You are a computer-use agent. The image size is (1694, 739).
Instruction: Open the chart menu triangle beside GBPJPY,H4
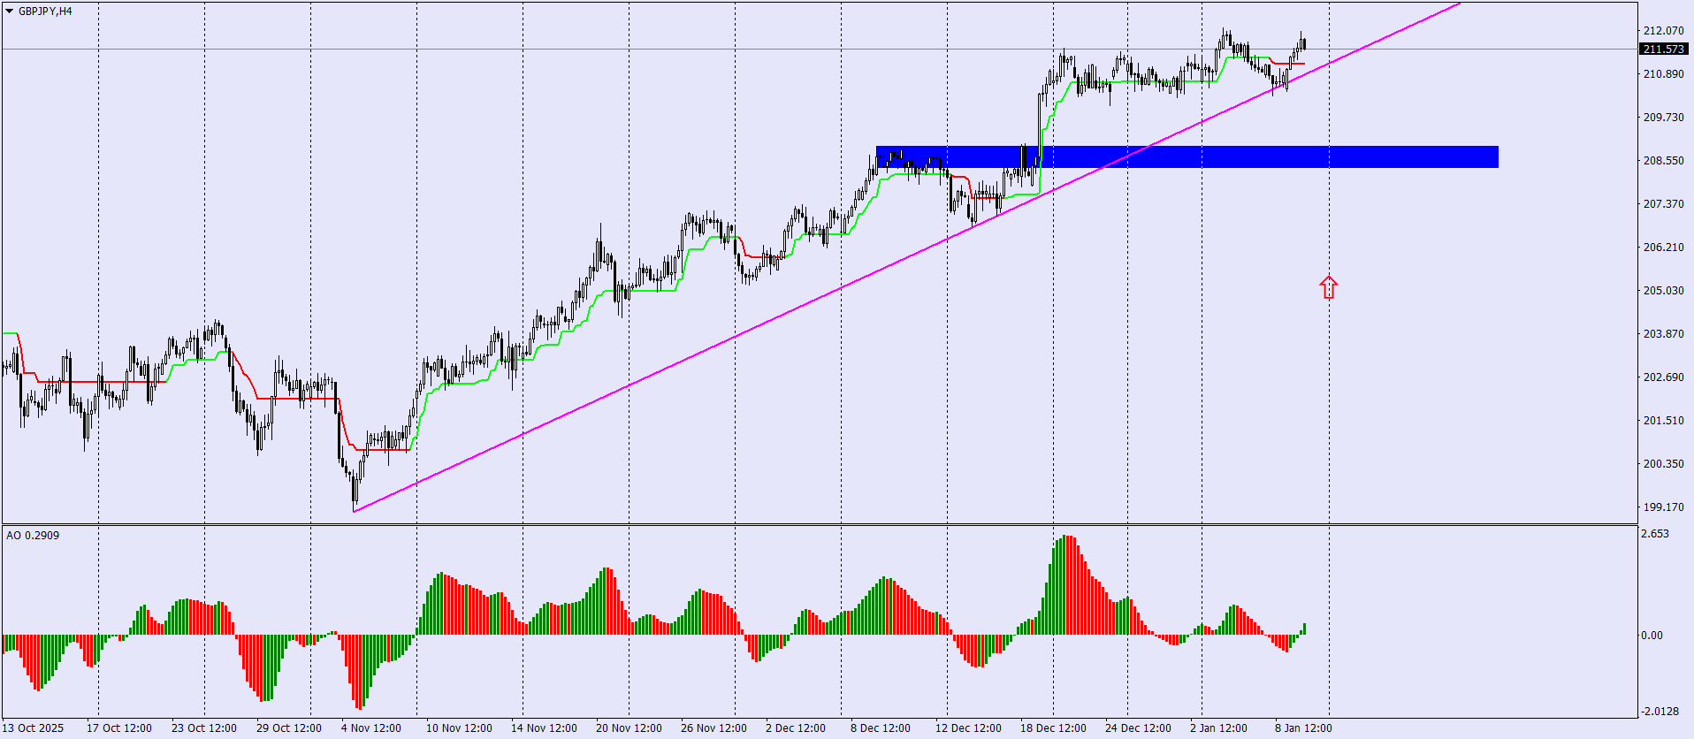[x=9, y=11]
